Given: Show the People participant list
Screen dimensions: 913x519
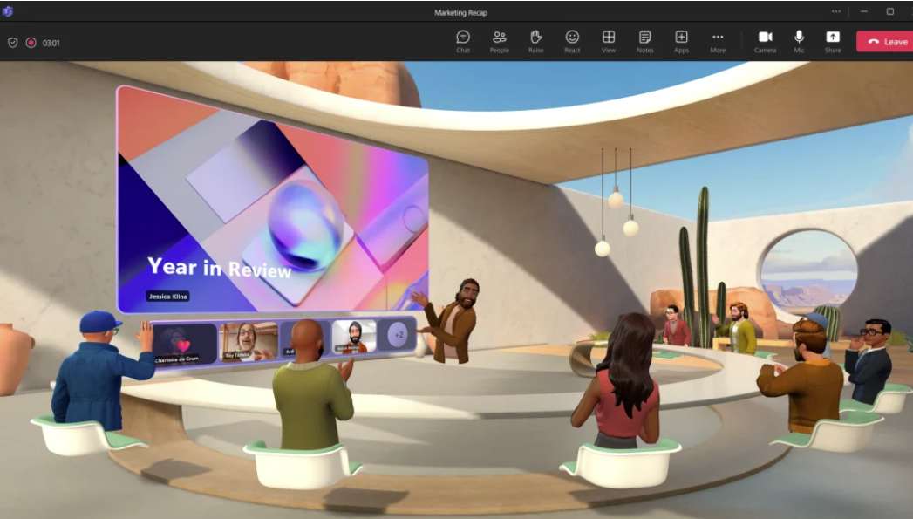Looking at the screenshot, I should (x=500, y=40).
